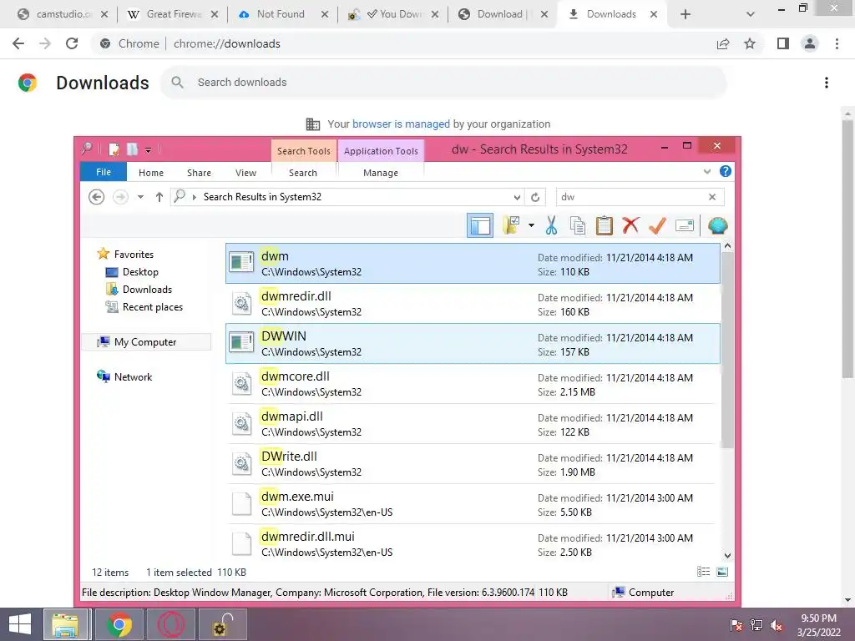Open the Search ribbon tab
Image resolution: width=855 pixels, height=641 pixels.
click(302, 173)
